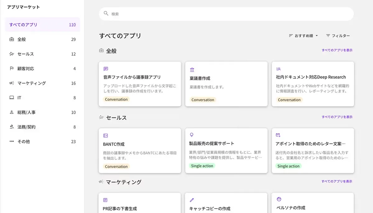Open the 社内ドキュメント対応Deep Research card title
Image resolution: width=373 pixels, height=213 pixels.
(311, 77)
